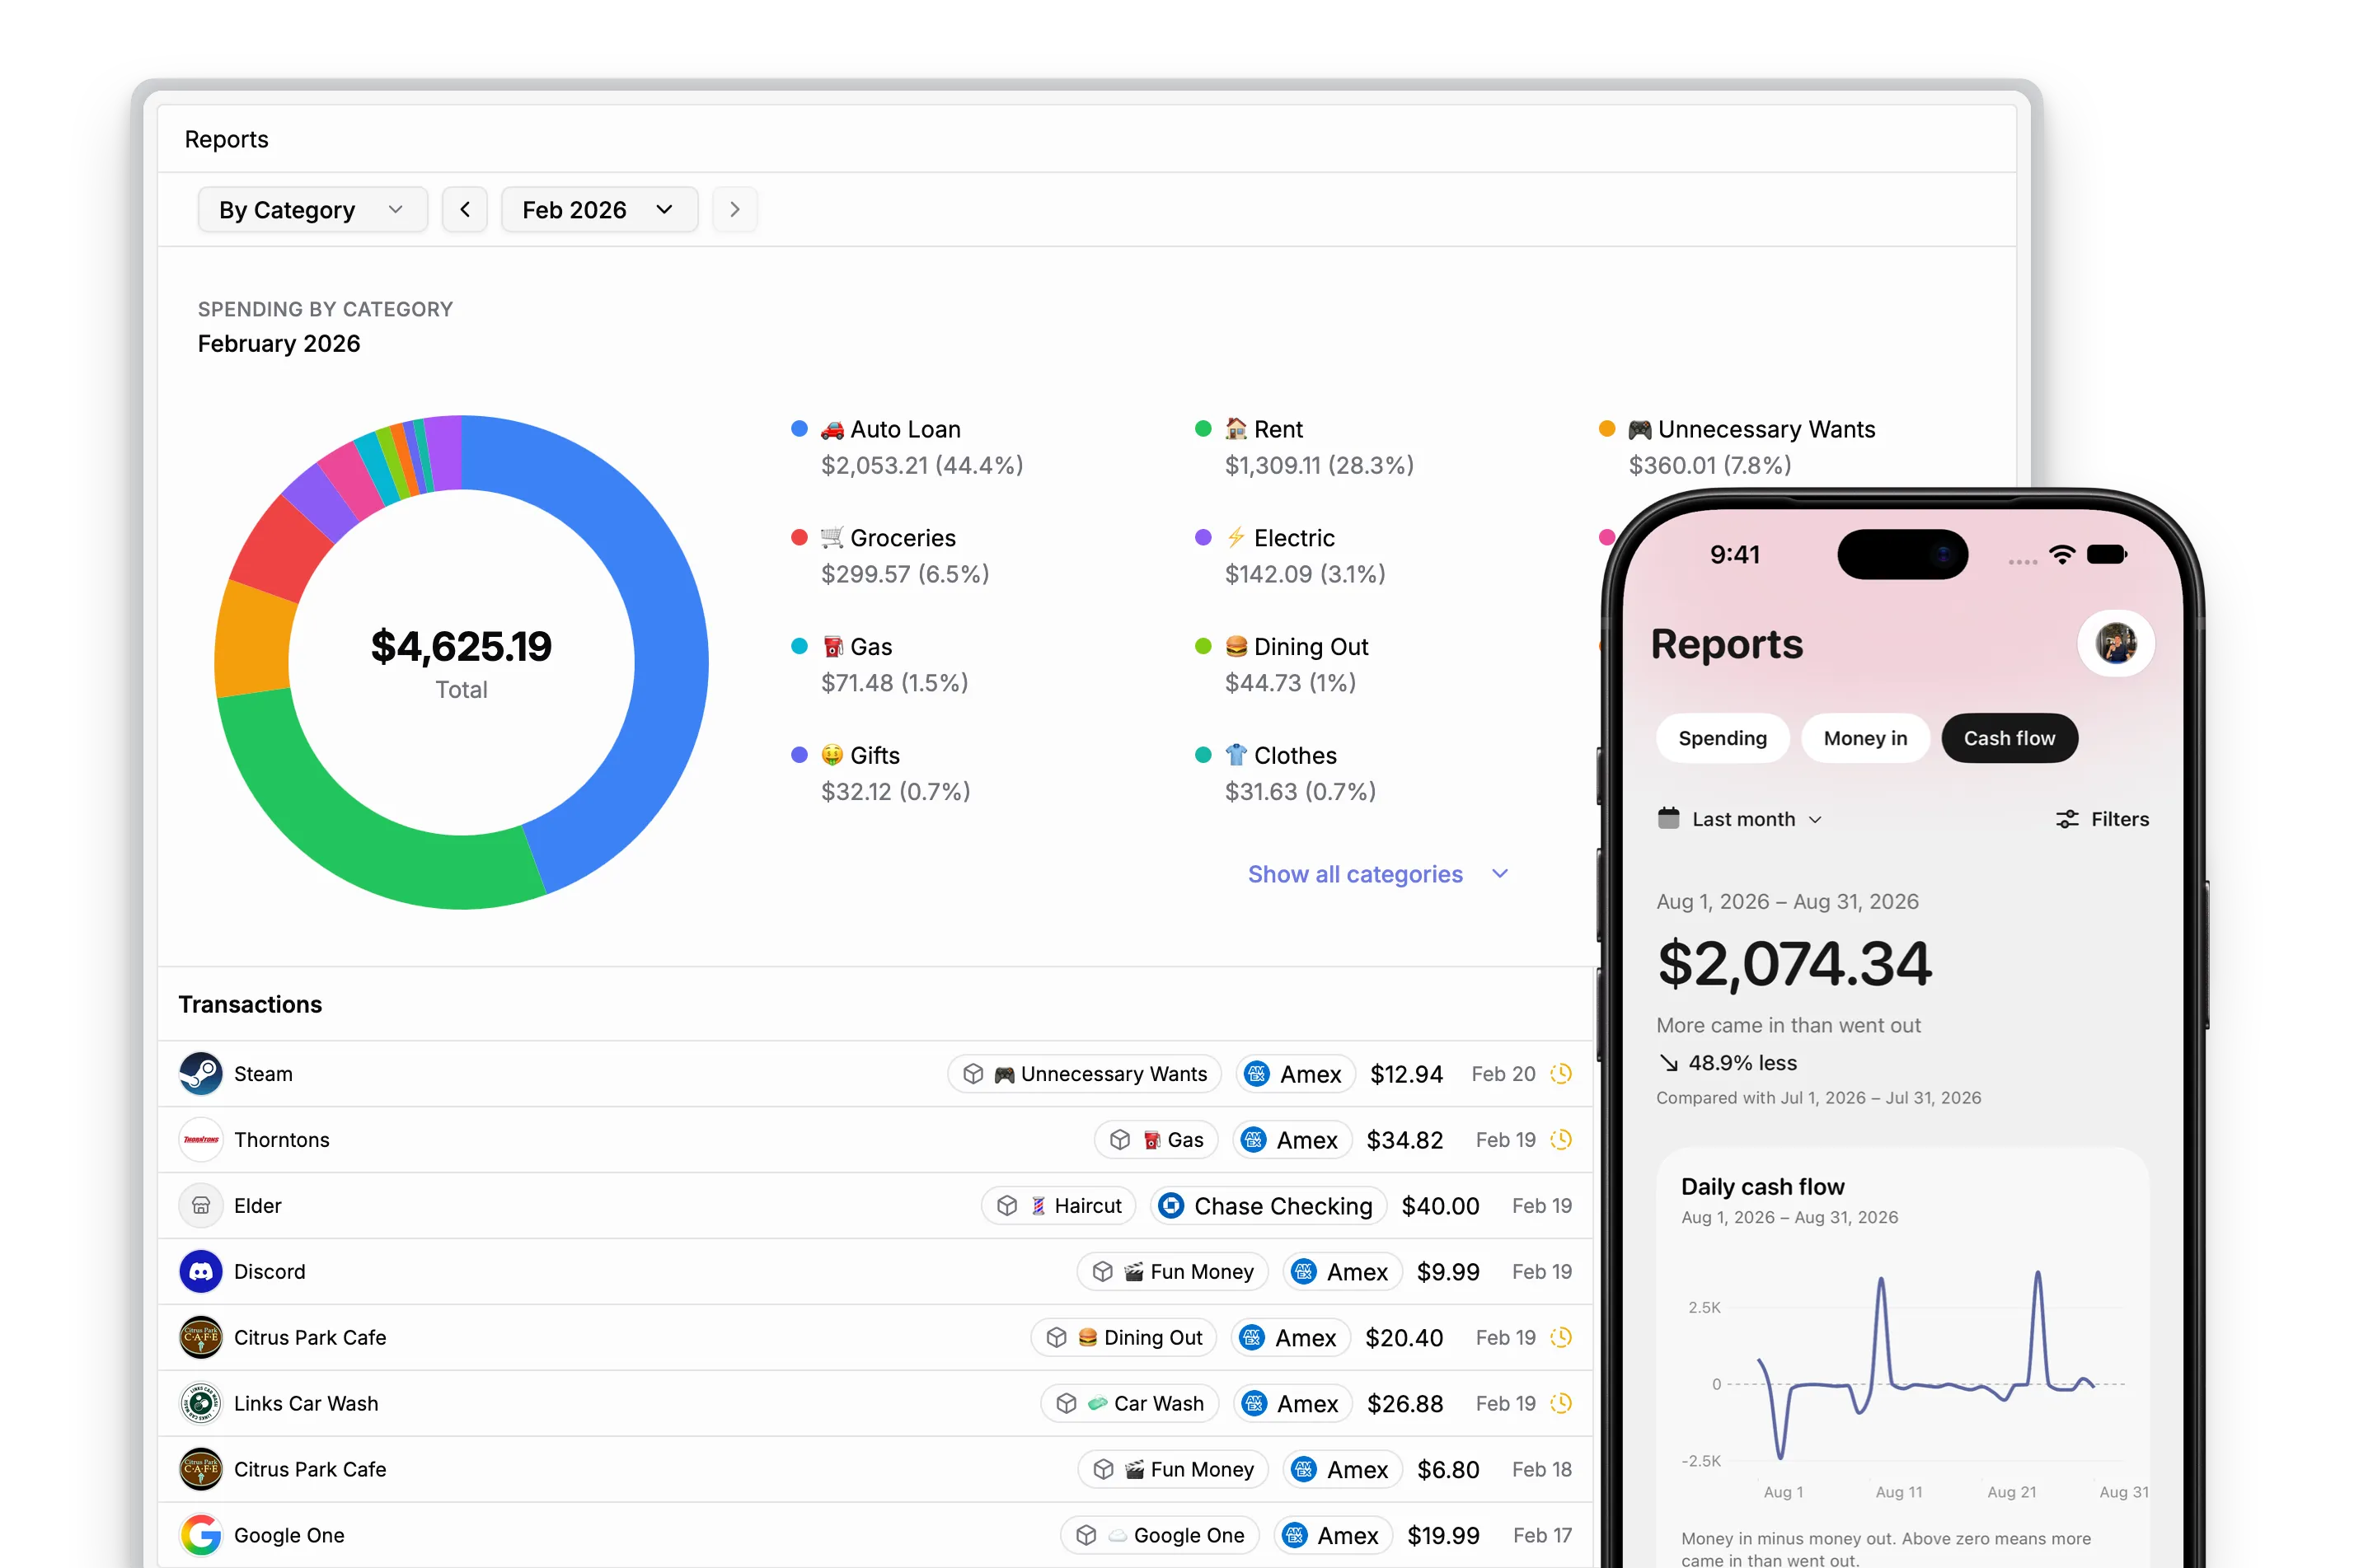
Task: Click pending clock icon on Steam row
Action: (x=1559, y=1073)
